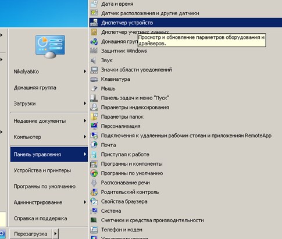This screenshot has width=282, height=239.
Task: Click the mouse icon beside Мышь
Action: click(94, 88)
